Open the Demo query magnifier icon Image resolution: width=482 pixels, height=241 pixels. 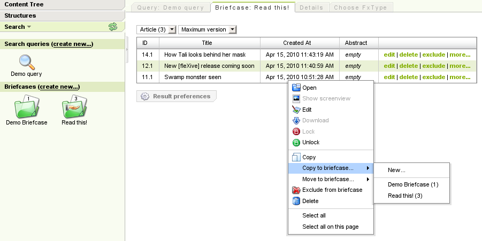[x=27, y=63]
